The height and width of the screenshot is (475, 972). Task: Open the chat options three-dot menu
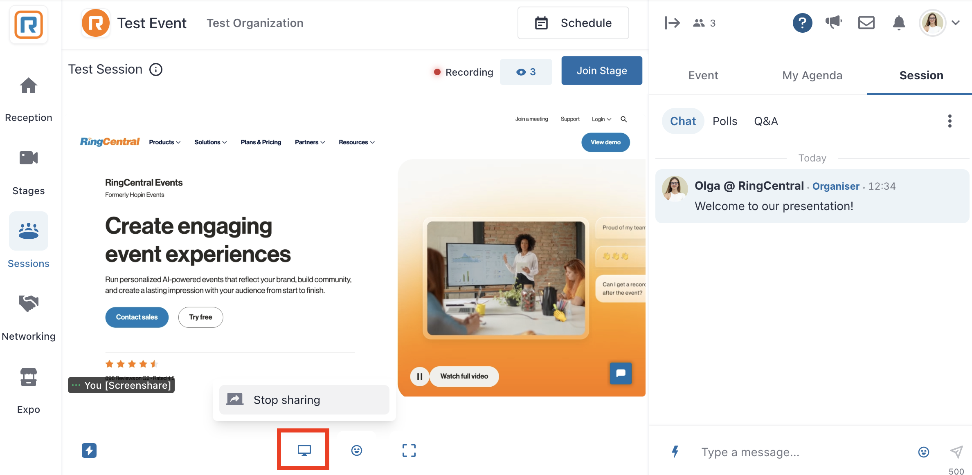click(950, 121)
